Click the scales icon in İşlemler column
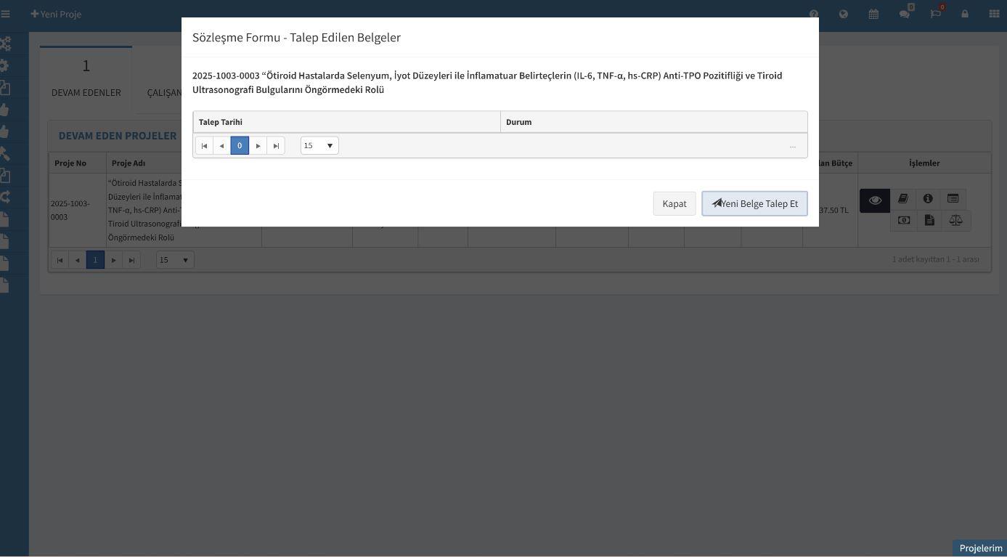The image size is (1007, 557). coord(955,220)
